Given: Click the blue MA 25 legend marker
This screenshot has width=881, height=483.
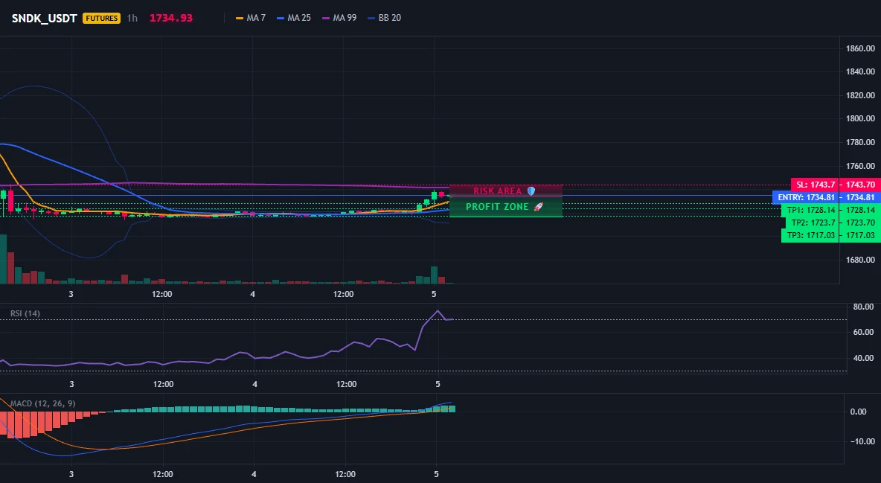Looking at the screenshot, I should click(281, 18).
